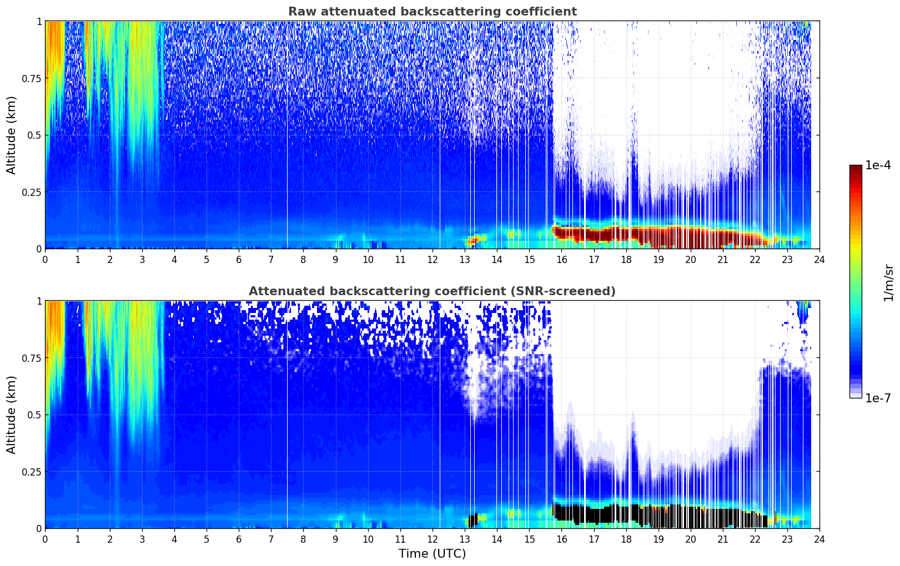Image resolution: width=900 pixels, height=566 pixels.
Task: Click the 'Time (UTC)' axis label
Action: click(432, 553)
